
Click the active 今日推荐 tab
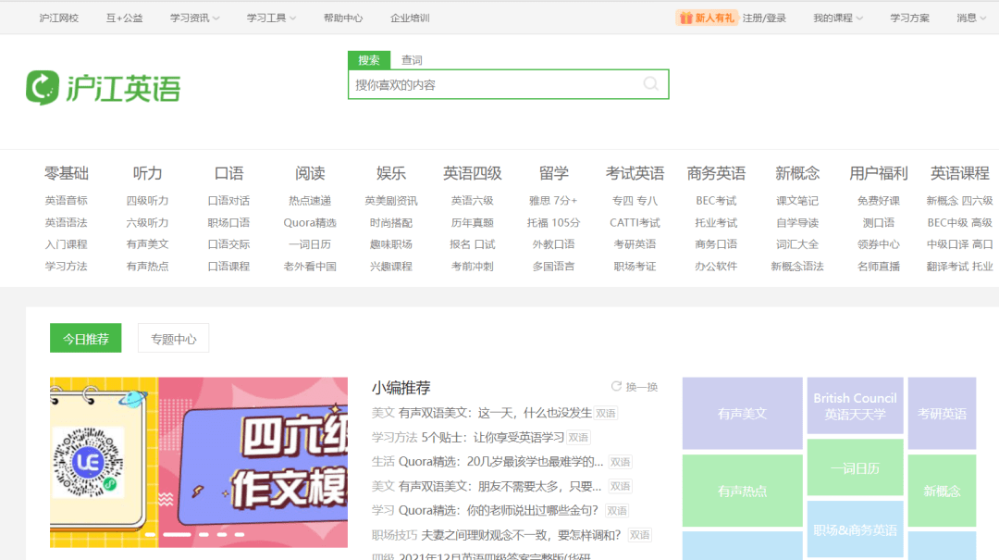click(88, 338)
